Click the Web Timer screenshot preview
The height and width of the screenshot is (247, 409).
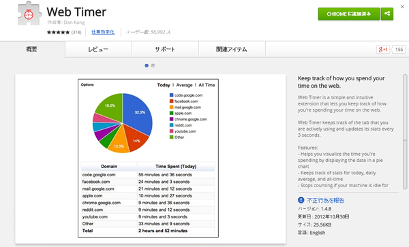pos(148,159)
